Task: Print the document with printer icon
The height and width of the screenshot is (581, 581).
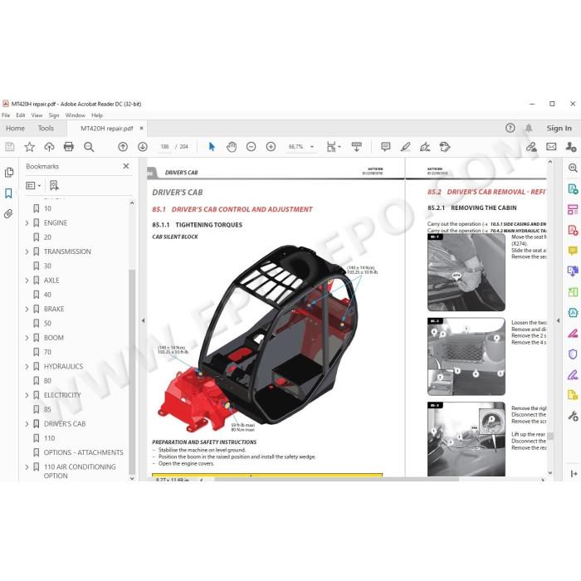Action: [x=69, y=147]
